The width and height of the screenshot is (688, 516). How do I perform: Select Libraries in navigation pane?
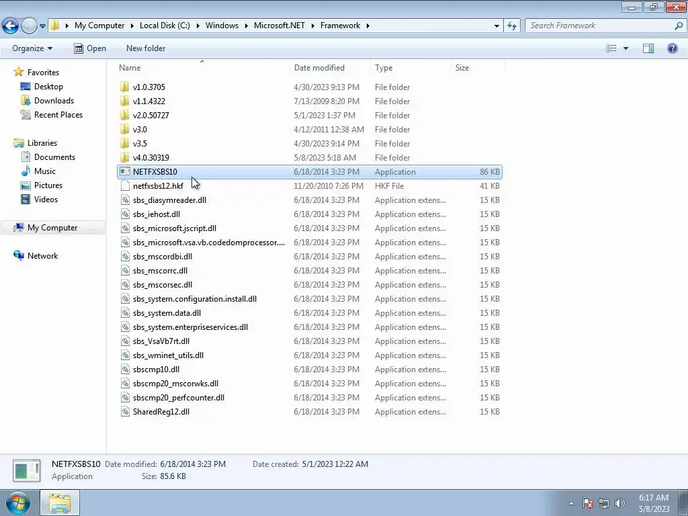pos(42,143)
